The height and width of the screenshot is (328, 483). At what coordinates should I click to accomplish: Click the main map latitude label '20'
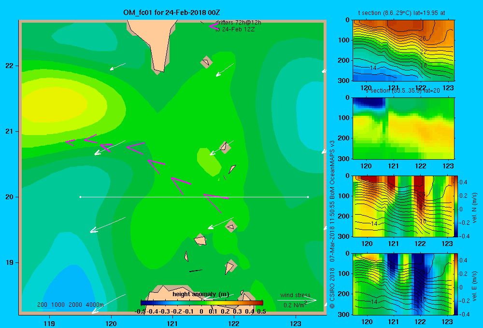(9, 197)
